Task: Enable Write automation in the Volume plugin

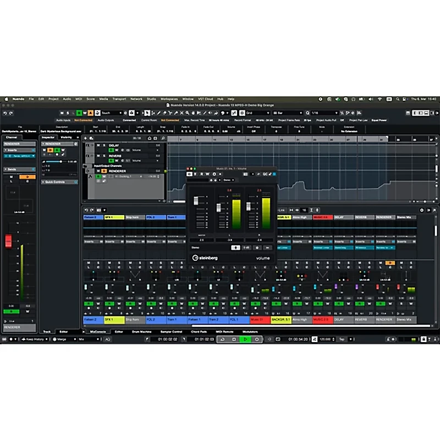Action: [207, 174]
